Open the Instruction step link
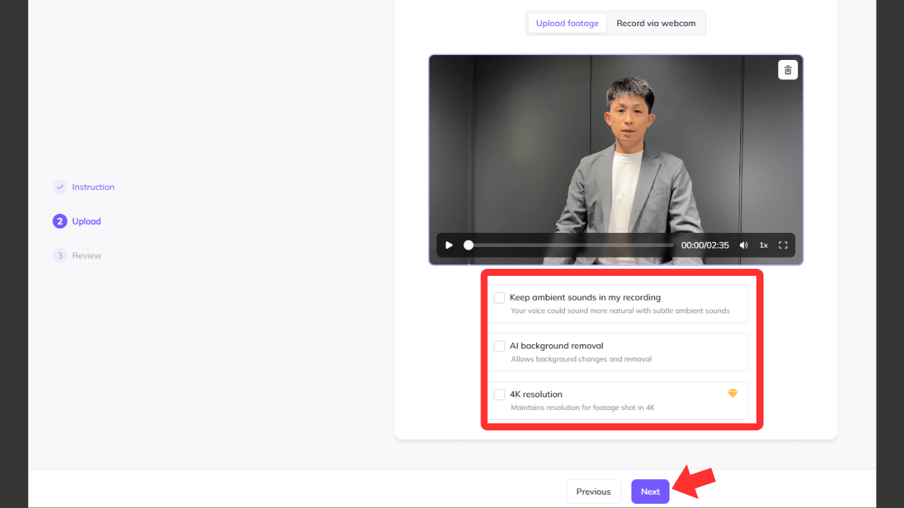 [93, 187]
